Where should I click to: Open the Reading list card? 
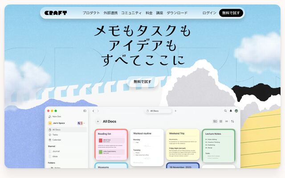[x=111, y=145]
